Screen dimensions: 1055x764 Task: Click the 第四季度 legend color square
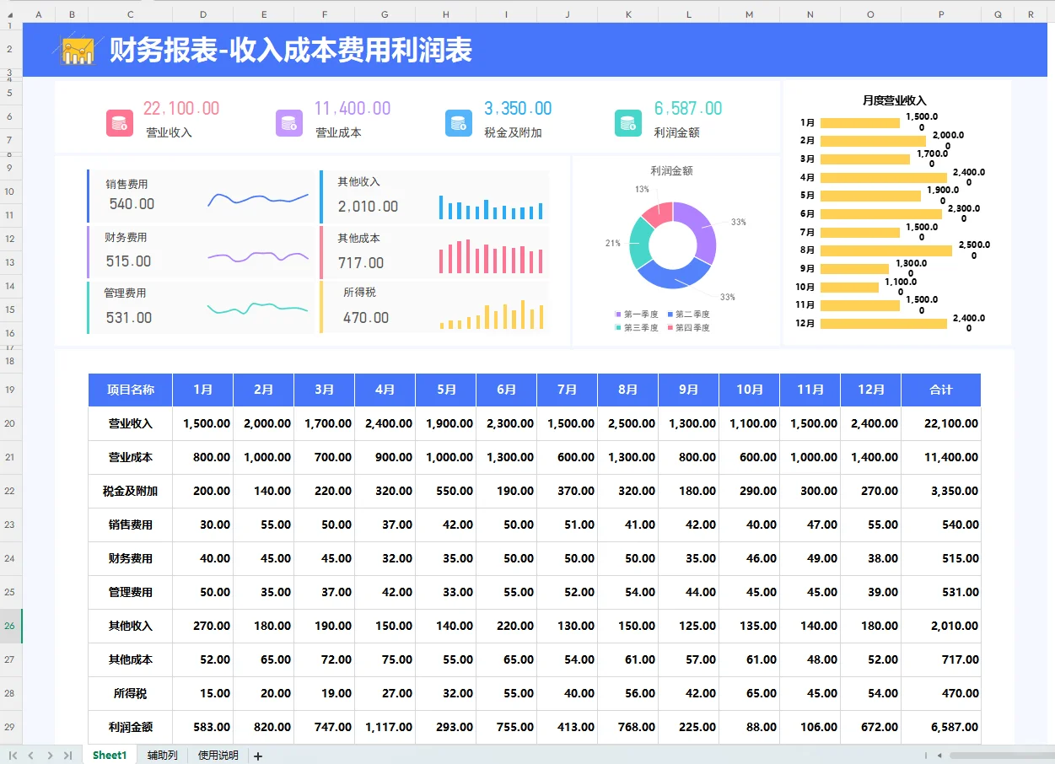tap(671, 327)
